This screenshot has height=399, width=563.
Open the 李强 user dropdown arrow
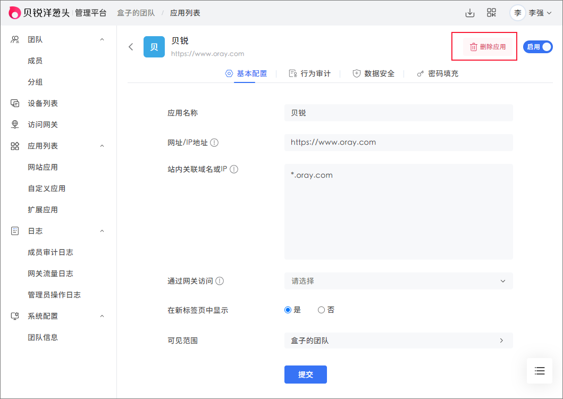[549, 13]
